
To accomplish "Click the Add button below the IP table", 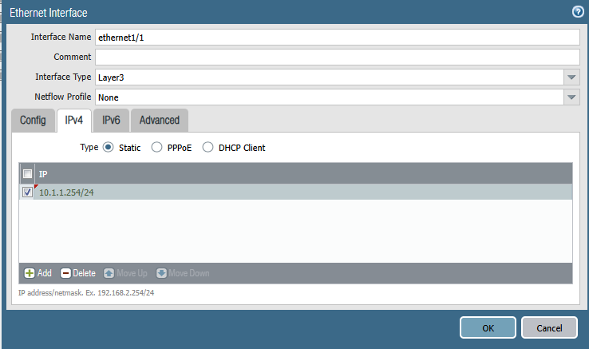I will (38, 273).
